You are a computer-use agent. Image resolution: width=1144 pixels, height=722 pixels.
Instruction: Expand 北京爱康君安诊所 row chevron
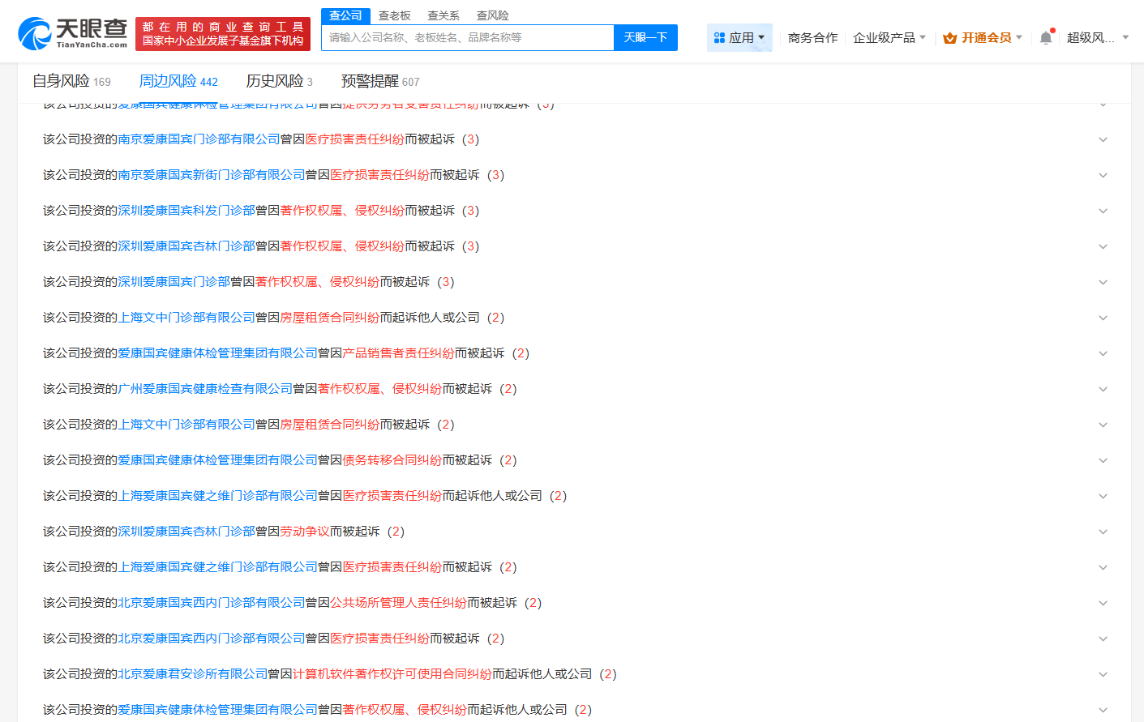[1103, 674]
